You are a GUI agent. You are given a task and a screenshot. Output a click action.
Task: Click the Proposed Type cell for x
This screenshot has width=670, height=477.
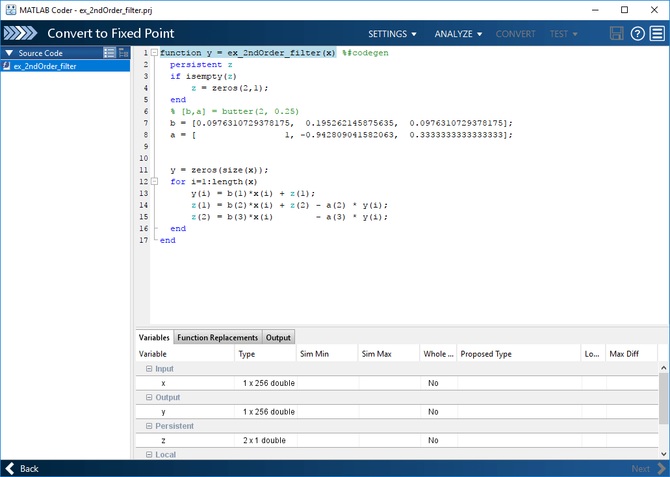[x=519, y=383]
